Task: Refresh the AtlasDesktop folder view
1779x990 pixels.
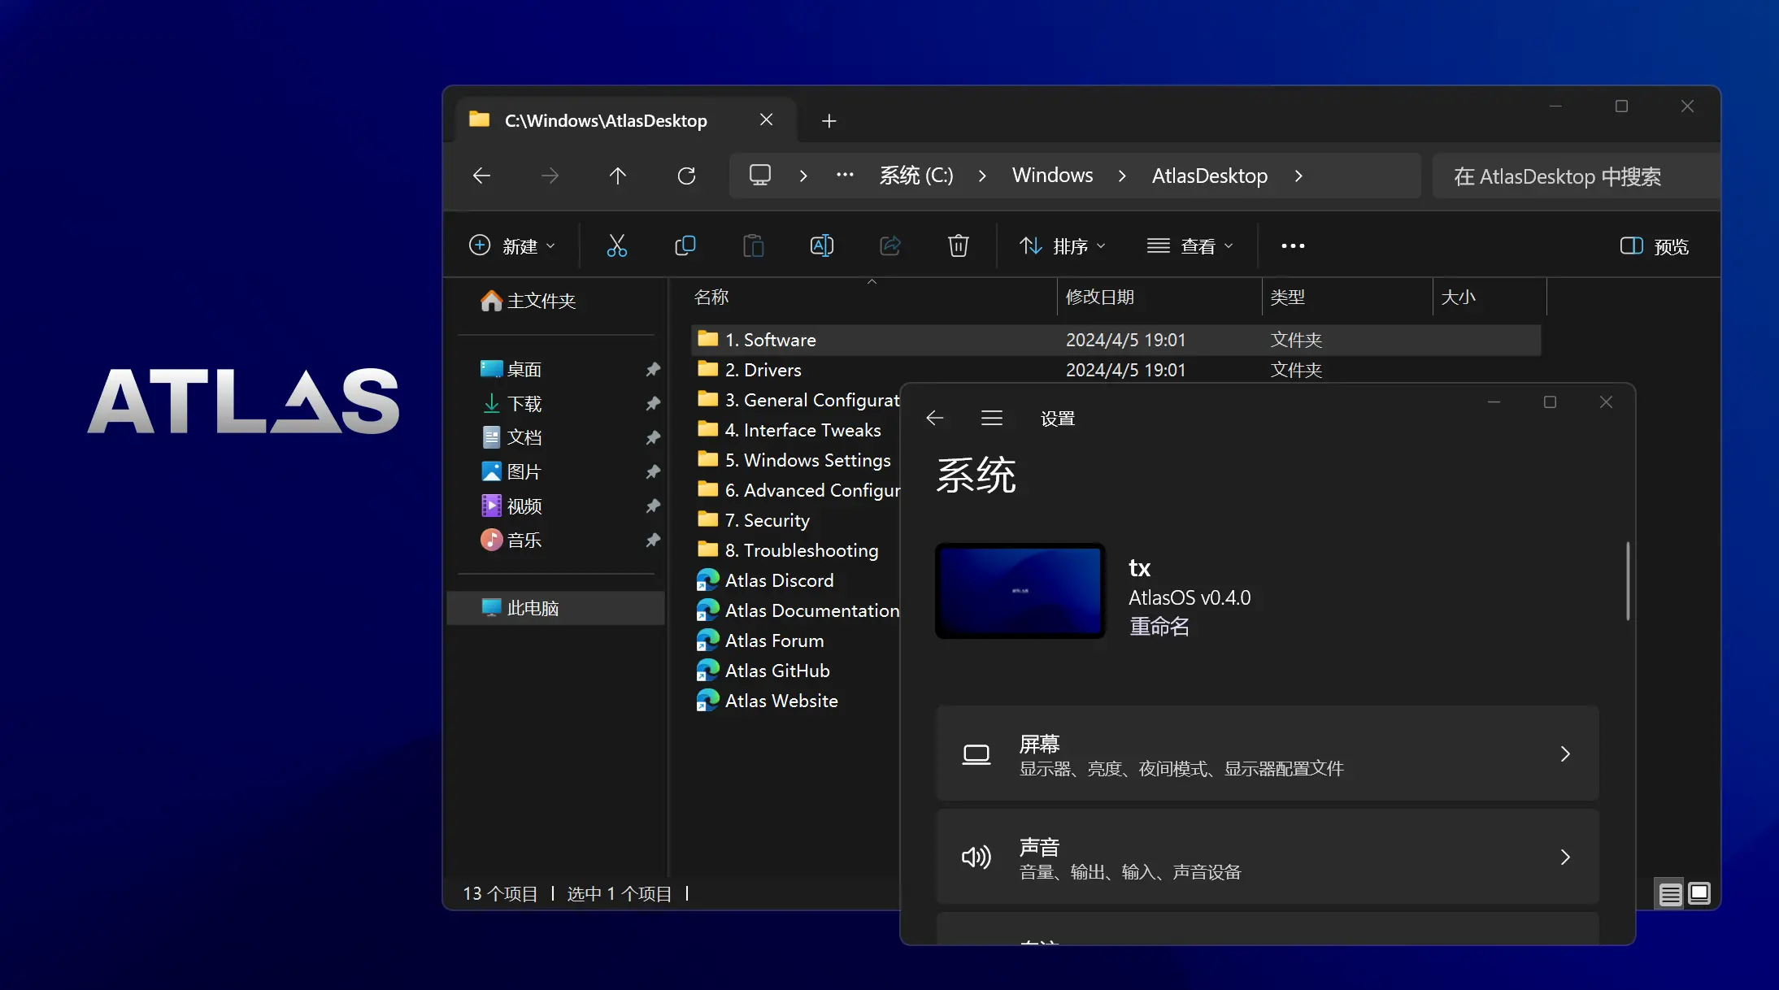Action: [x=686, y=176]
